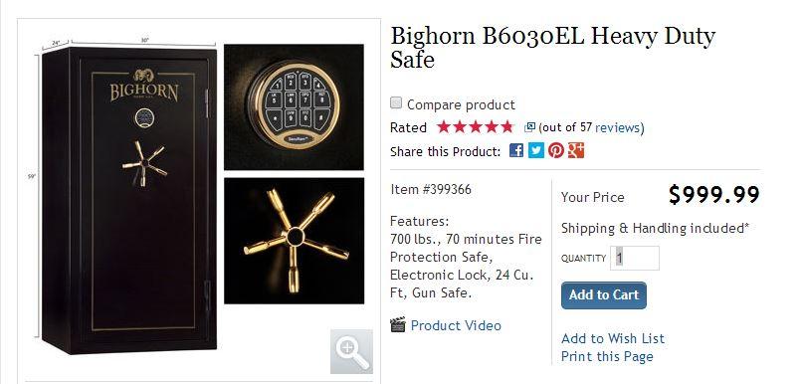Click the Bighorn B6030EL product title
The image size is (802, 384).
pyautogui.click(x=553, y=47)
